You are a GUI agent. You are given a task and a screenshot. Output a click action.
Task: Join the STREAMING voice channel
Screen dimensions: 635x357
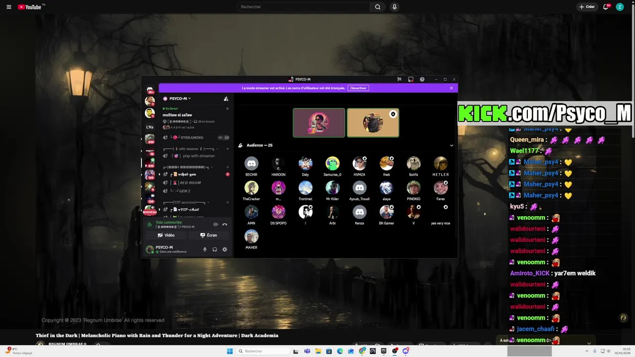click(x=195, y=137)
